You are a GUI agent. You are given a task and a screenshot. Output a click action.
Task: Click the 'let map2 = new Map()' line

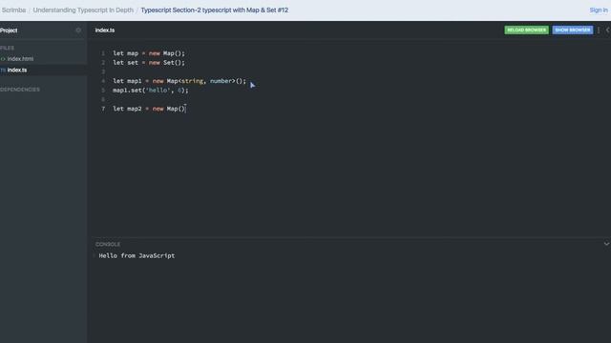[149, 109]
